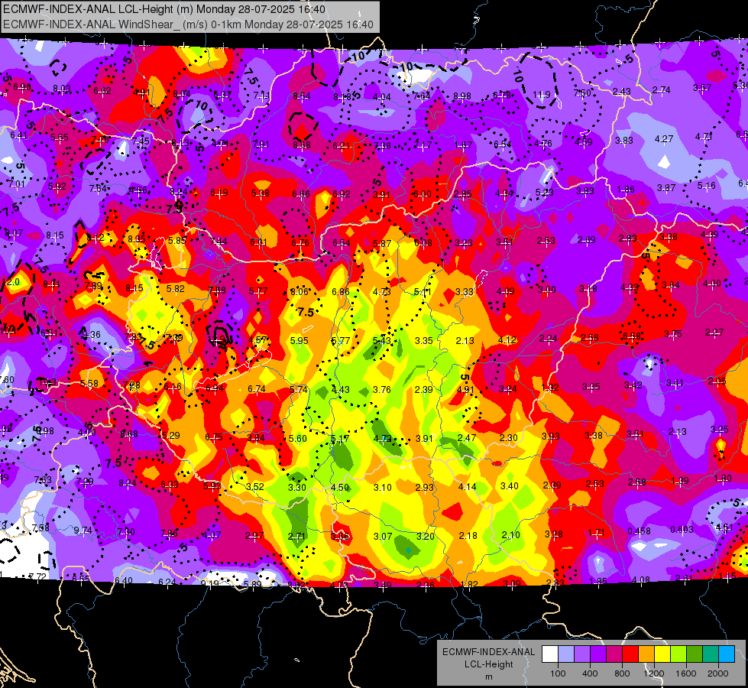Image resolution: width=748 pixels, height=688 pixels.
Task: Click the magenta legend swatch
Action: (x=614, y=654)
